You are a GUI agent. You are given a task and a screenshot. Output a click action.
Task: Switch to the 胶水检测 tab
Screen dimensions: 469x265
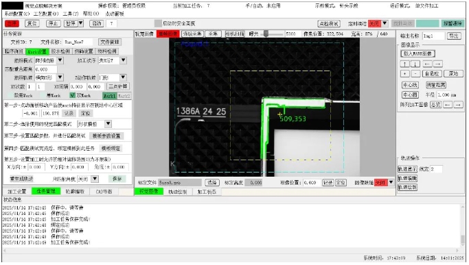pyautogui.click(x=60, y=51)
